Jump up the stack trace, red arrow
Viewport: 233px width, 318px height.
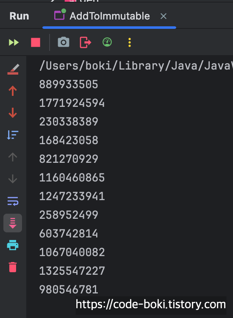pyautogui.click(x=13, y=91)
